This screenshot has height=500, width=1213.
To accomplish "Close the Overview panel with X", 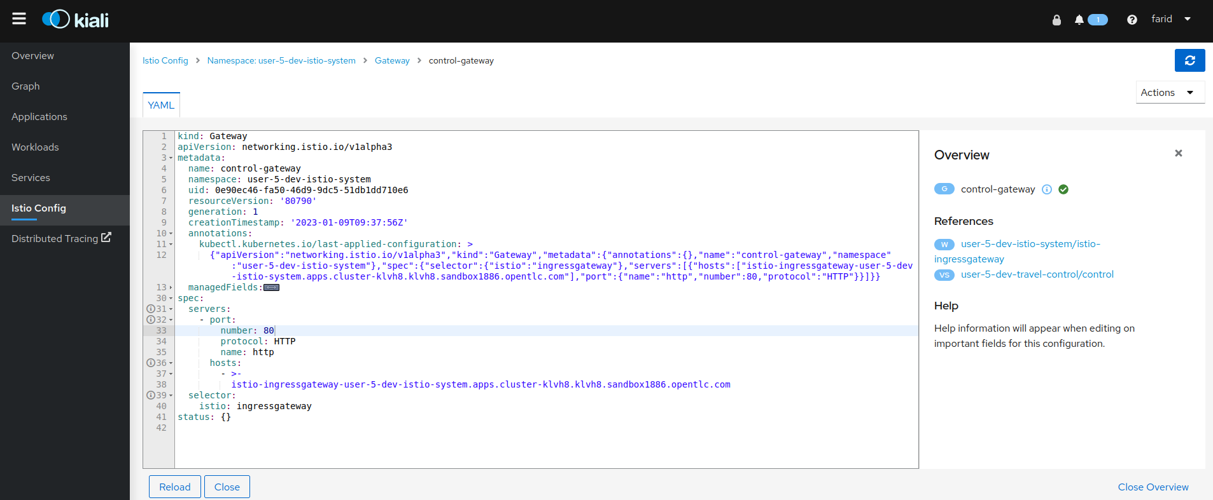I will tap(1178, 153).
